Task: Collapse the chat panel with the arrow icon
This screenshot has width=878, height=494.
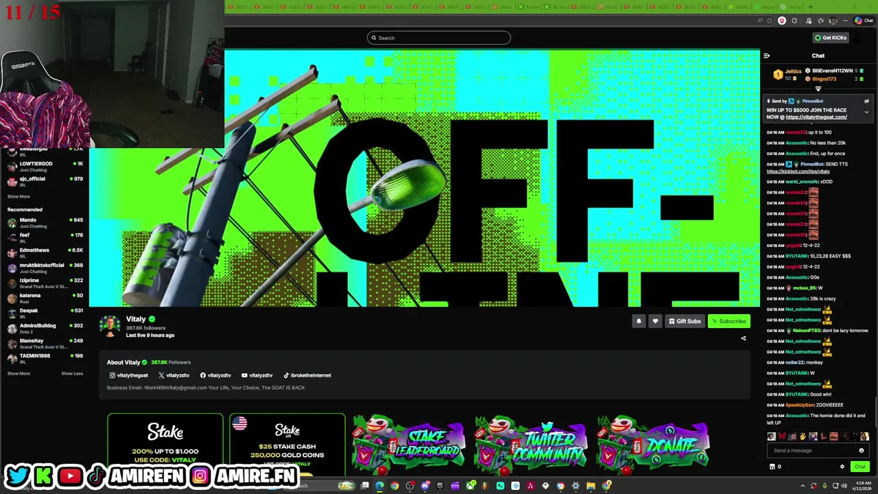Action: pyautogui.click(x=766, y=56)
